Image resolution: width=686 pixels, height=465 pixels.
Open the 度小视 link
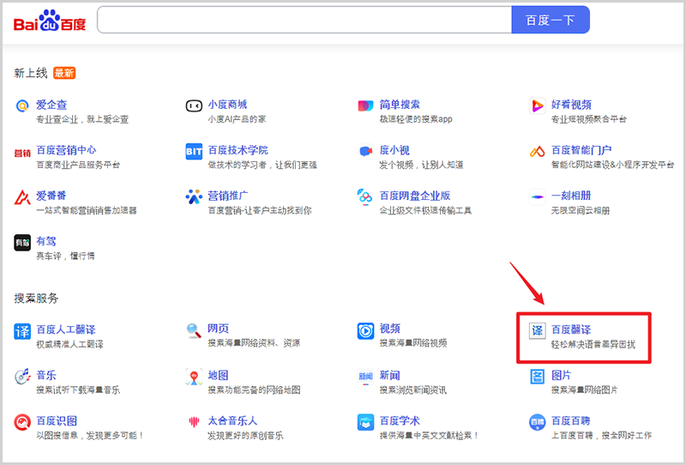point(394,150)
